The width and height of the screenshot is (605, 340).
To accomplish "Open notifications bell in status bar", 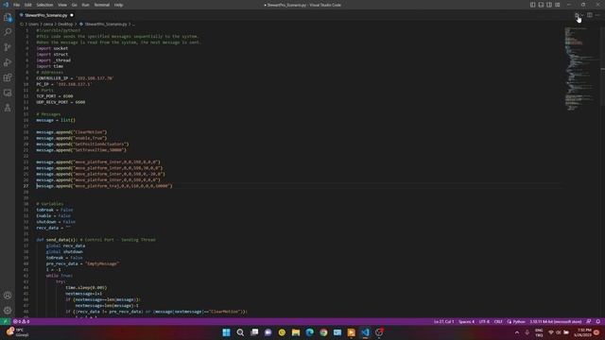I will 598,321.
